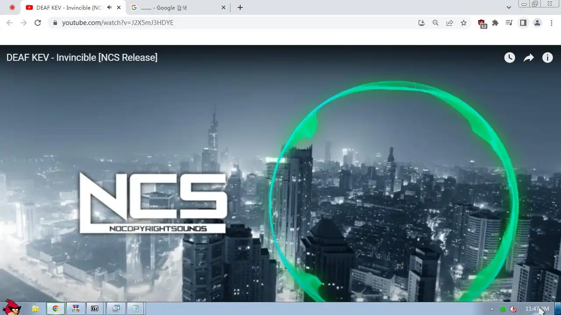561x315 pixels.
Task: Click green tray status icon
Action: pos(503,309)
